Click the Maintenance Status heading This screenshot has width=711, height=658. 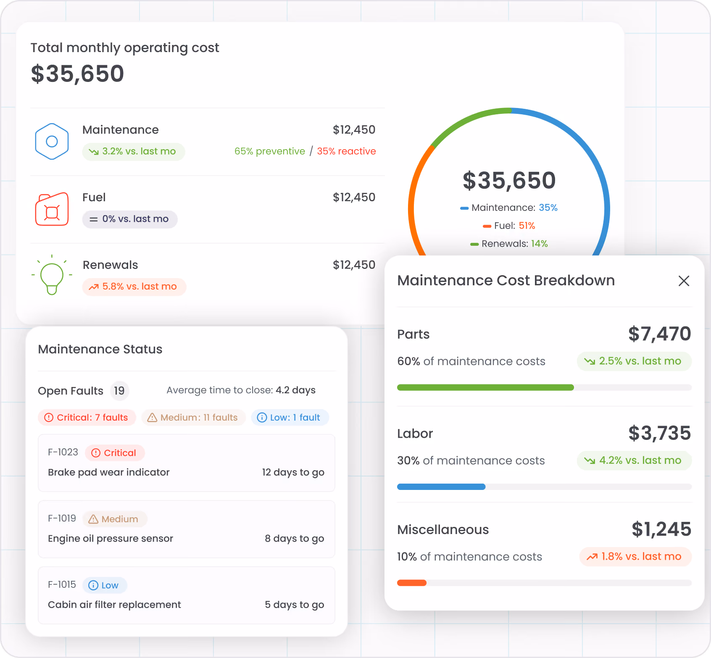(x=100, y=349)
